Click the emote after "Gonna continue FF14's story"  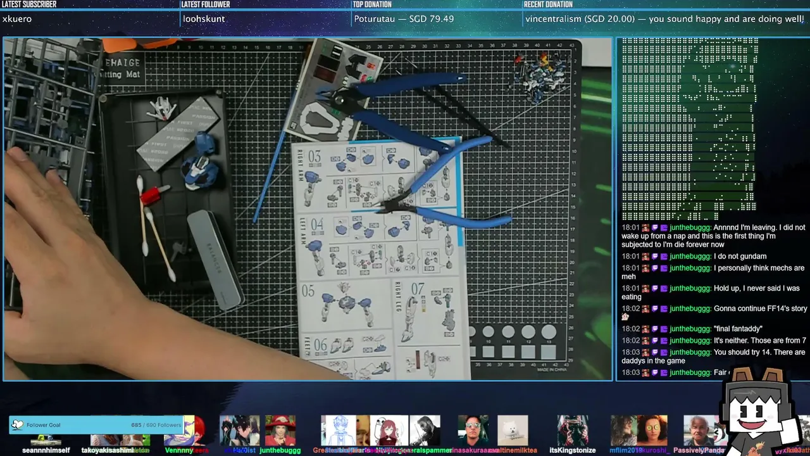click(x=625, y=317)
